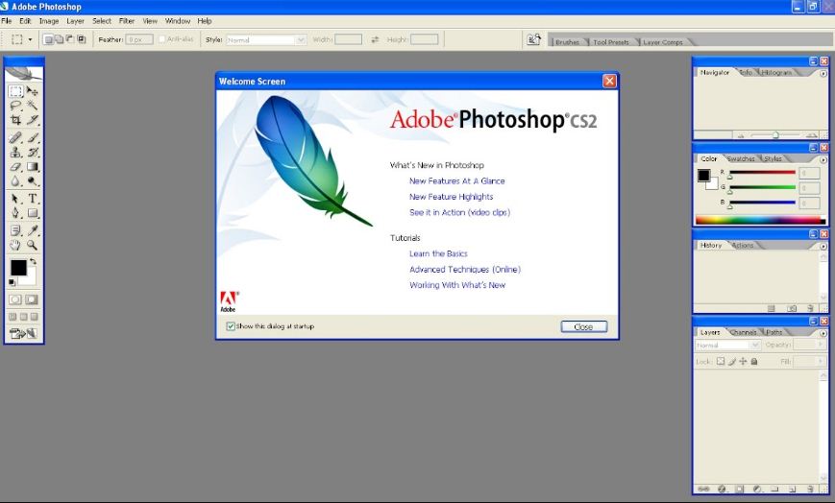This screenshot has height=503, width=835.
Task: Select the Notes tool
Action: (x=16, y=230)
